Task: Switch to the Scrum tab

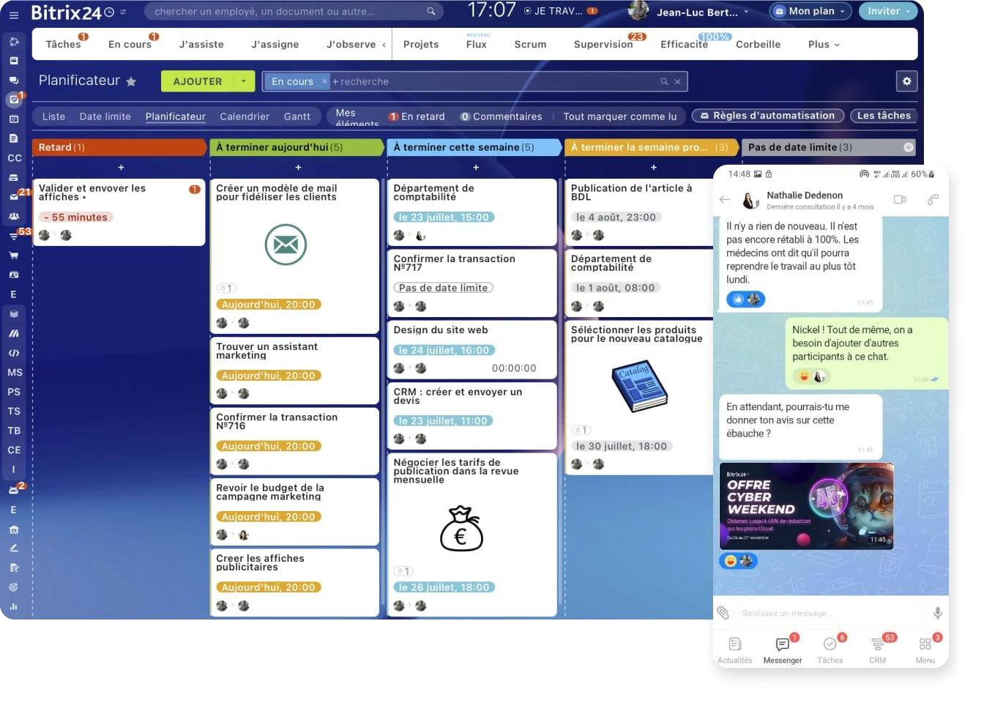Action: pyautogui.click(x=529, y=44)
